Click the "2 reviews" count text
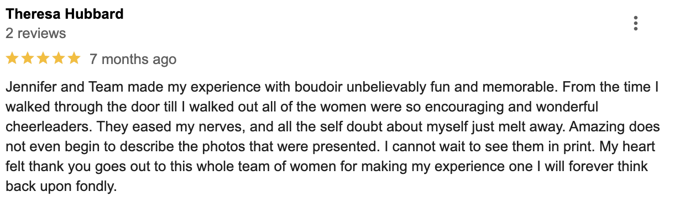 click(35, 34)
